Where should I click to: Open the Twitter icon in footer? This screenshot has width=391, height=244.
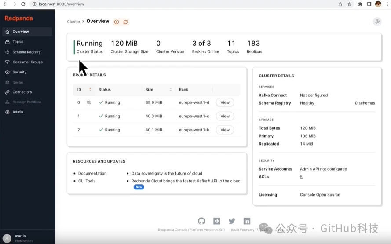(x=232, y=221)
